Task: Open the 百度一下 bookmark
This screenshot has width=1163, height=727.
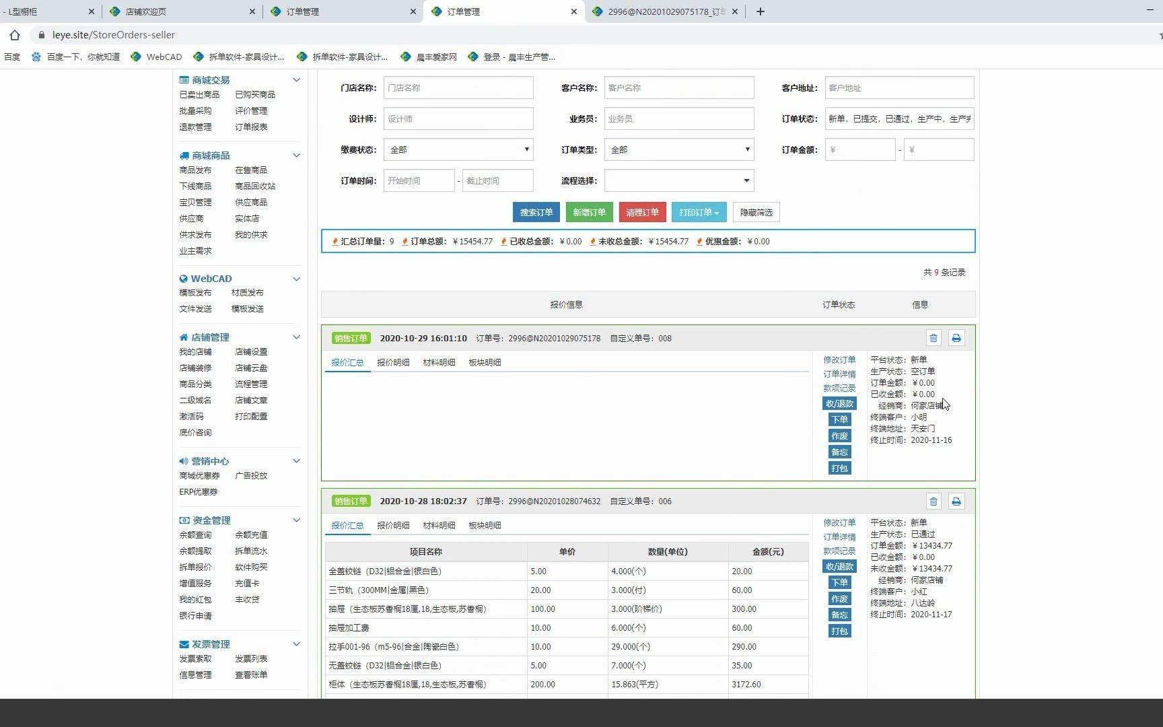Action: coord(75,57)
